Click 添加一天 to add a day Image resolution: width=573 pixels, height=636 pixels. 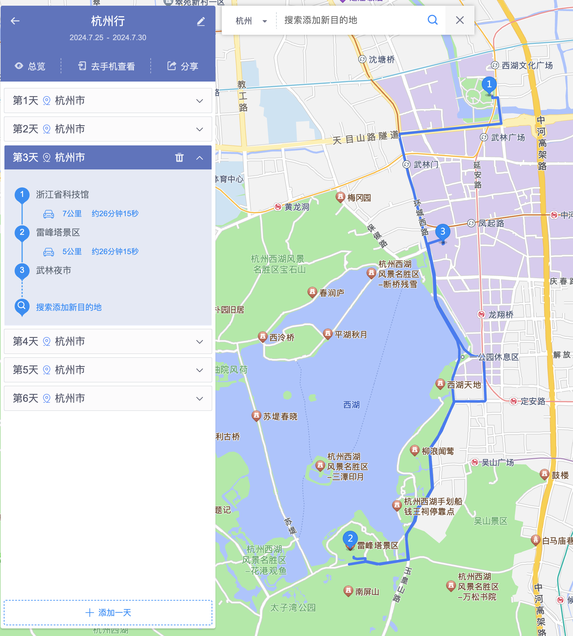[x=108, y=613]
